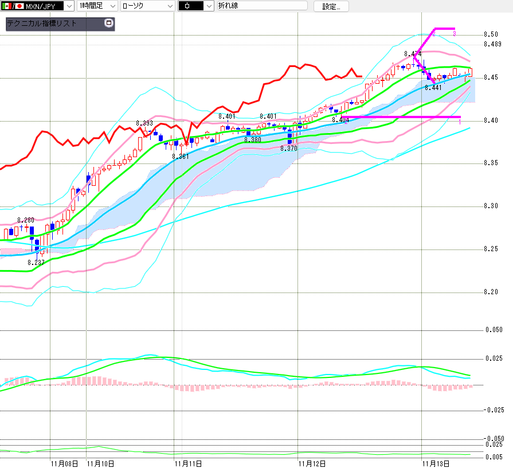The width and height of the screenshot is (513, 468).
Task: Open the 1時間足 timeframe dropdown
Action: click(x=112, y=6)
